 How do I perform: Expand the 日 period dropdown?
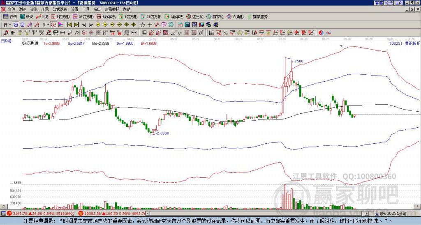pyautogui.click(x=10, y=25)
